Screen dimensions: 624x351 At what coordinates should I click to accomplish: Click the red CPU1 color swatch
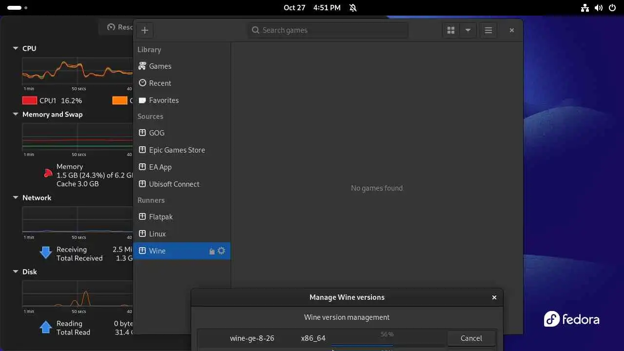30,100
